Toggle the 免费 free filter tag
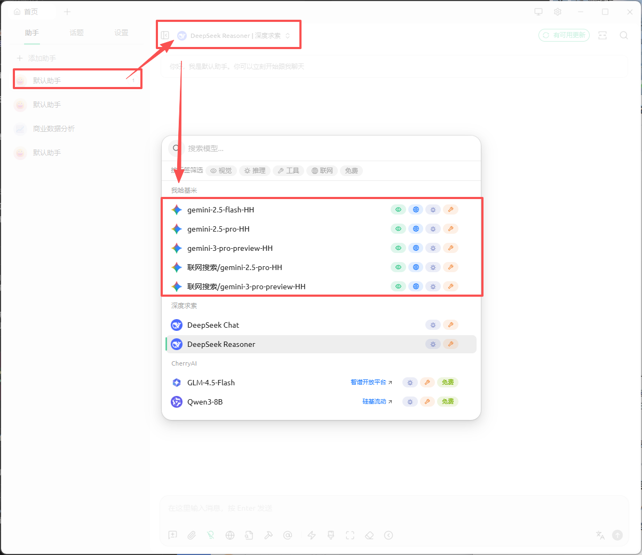The width and height of the screenshot is (642, 555). coord(351,171)
